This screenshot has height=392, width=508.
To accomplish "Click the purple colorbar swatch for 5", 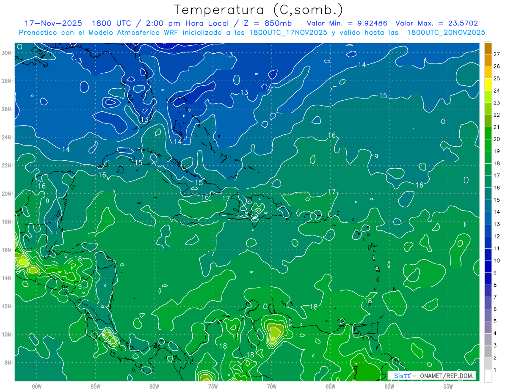I will click(x=488, y=315).
